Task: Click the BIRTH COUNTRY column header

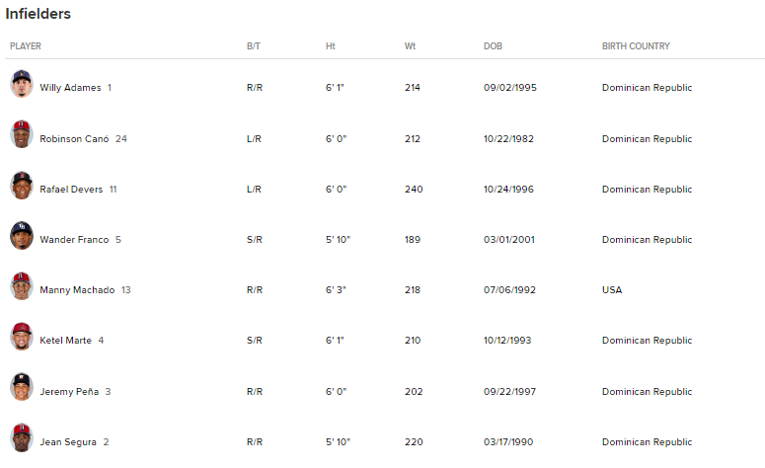Action: (636, 46)
